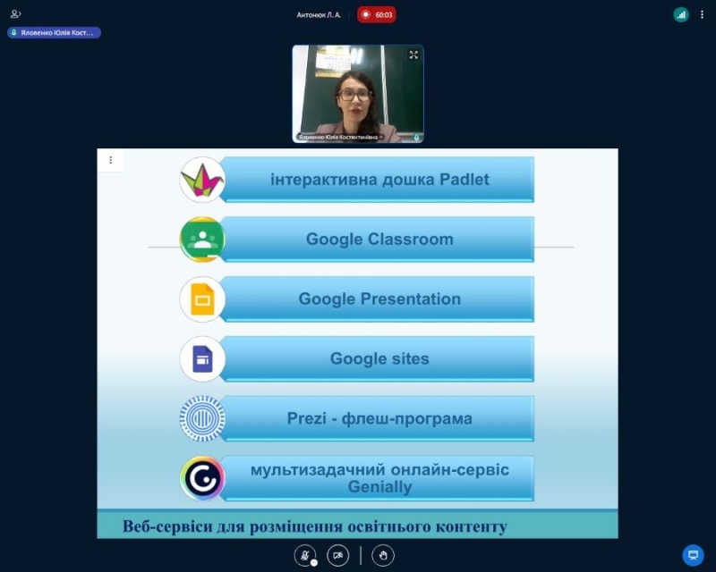Click the Google Classroom green icon

point(201,240)
